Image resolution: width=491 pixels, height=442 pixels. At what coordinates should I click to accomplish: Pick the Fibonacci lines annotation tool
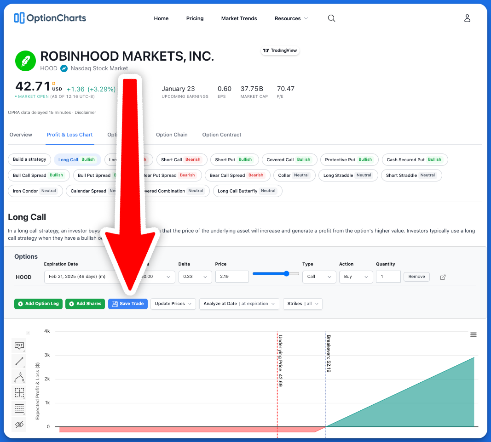[x=19, y=408]
